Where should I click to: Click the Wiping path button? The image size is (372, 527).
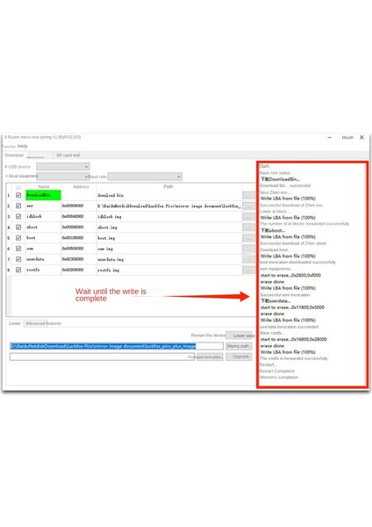(239, 346)
